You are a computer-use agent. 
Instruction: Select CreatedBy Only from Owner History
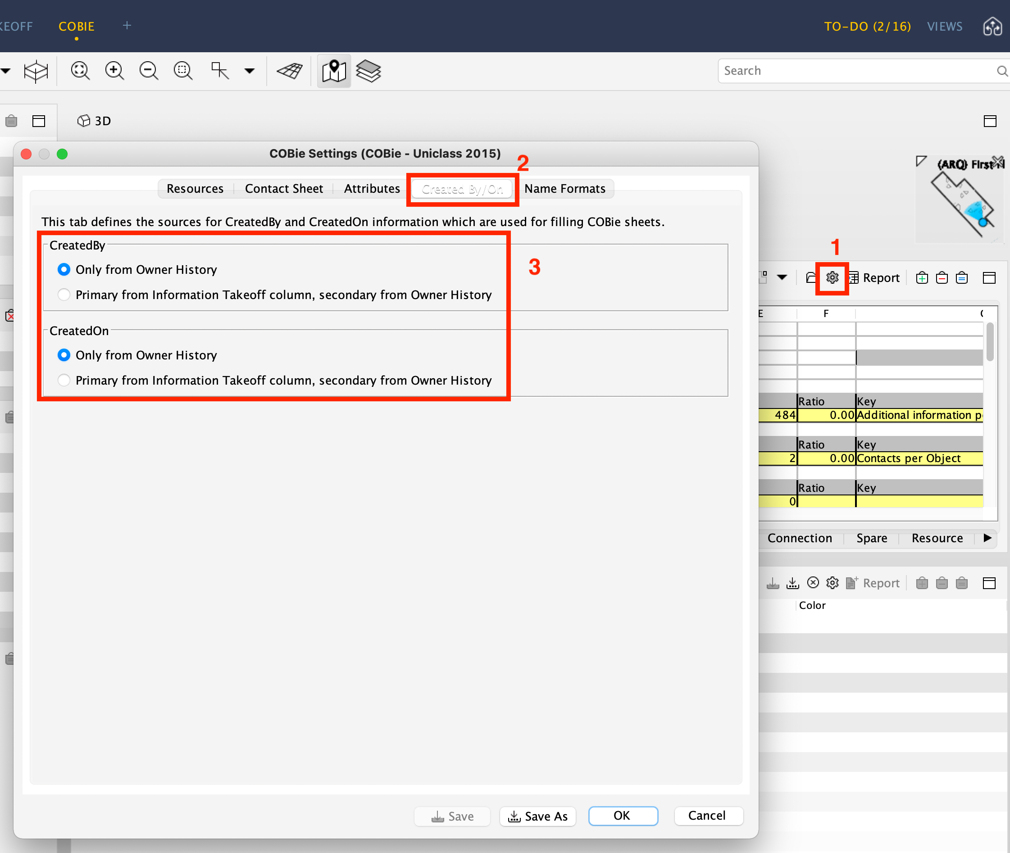coord(64,269)
